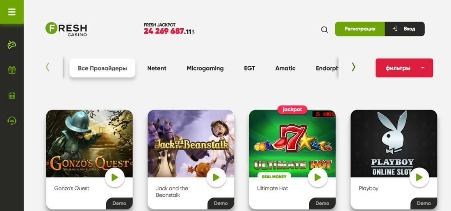The height and width of the screenshot is (211, 451).
Task: Click the game controller icon in the sidebar
Action: coord(12,45)
